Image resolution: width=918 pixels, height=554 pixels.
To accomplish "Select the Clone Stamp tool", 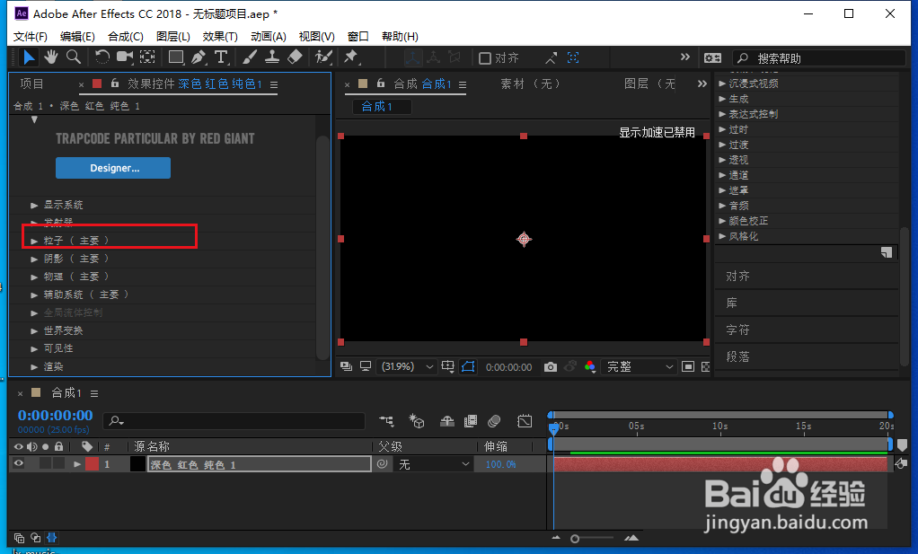I will 271,57.
